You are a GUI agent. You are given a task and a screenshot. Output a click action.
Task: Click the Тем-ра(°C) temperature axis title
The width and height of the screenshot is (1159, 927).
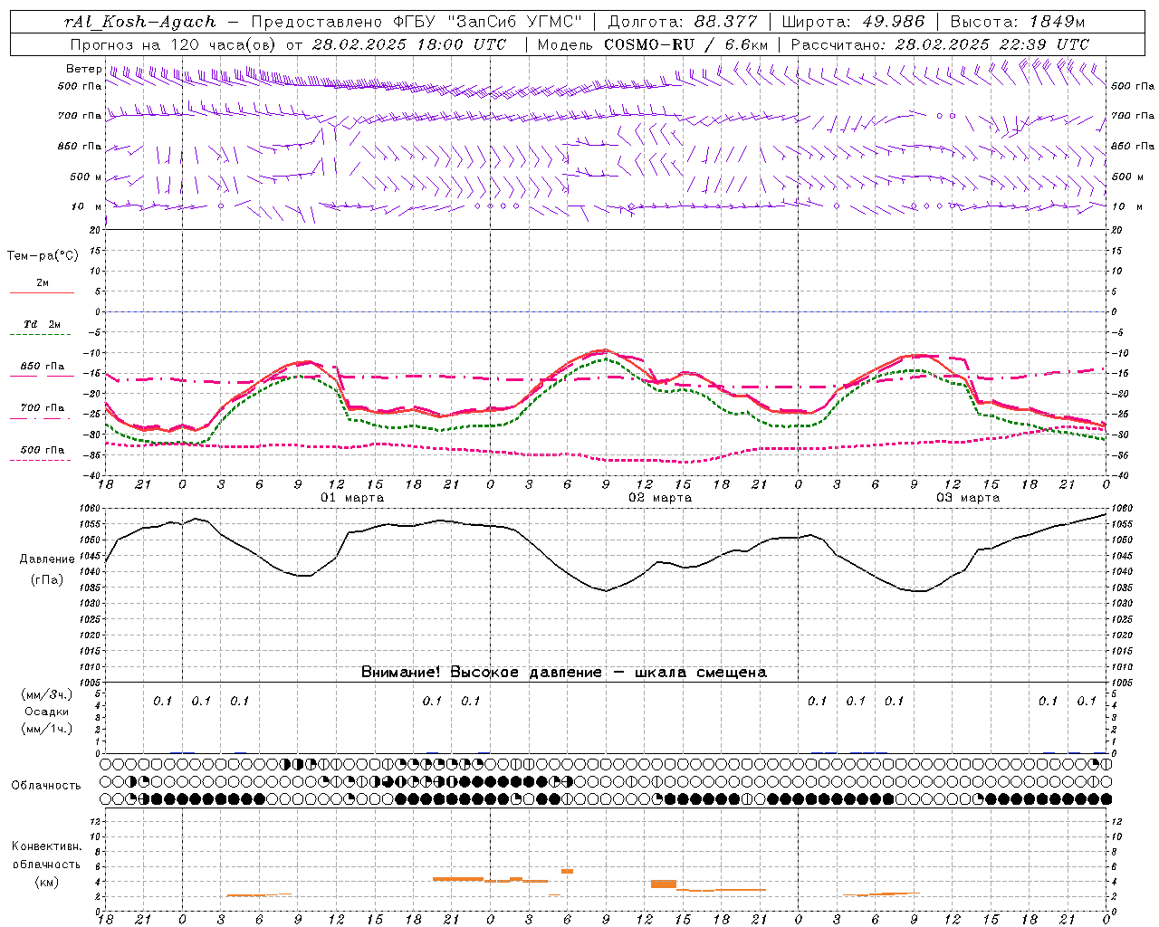pyautogui.click(x=43, y=255)
